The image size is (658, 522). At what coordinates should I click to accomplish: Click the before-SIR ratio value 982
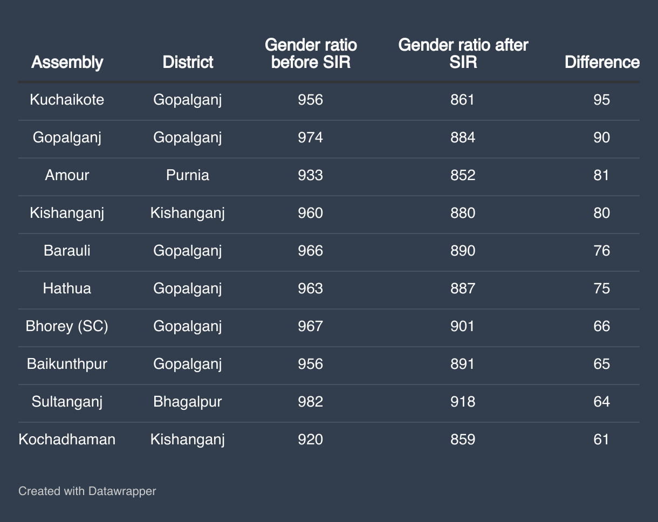click(311, 402)
